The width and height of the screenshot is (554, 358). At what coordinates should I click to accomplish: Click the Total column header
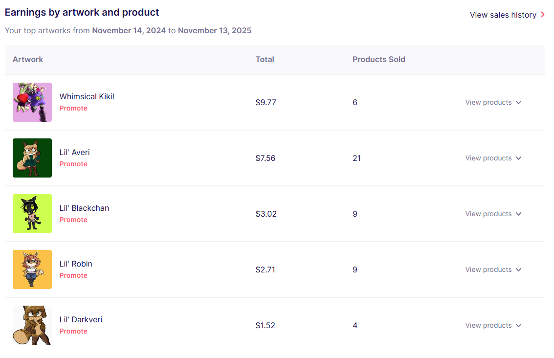tap(265, 59)
